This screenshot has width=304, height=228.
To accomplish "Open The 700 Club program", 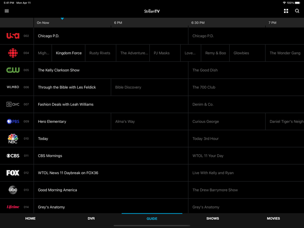I will 246,87.
